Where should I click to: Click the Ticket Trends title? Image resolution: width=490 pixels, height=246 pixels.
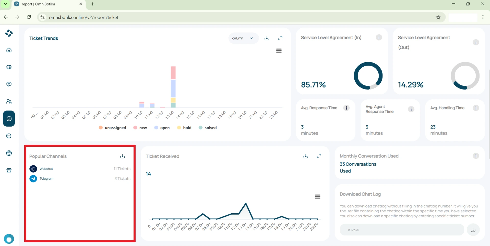coord(44,38)
